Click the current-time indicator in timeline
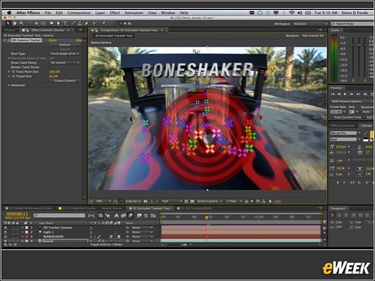This screenshot has width=375, height=281. click(207, 218)
